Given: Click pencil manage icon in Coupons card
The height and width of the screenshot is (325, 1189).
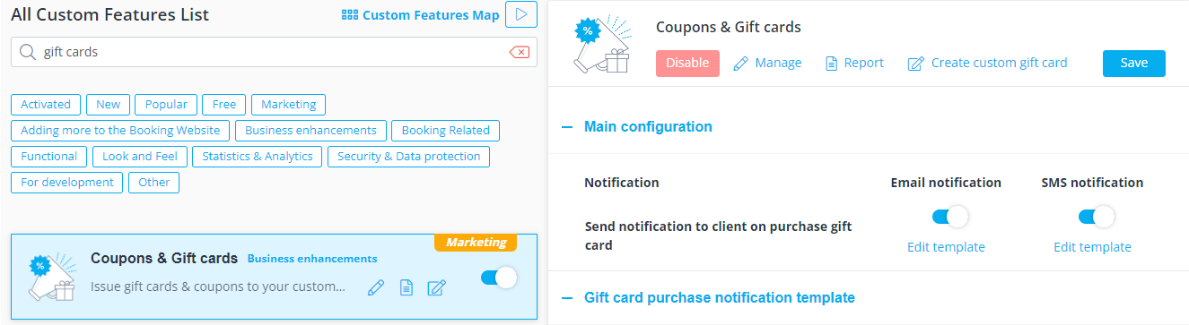Looking at the screenshot, I should coord(376,287).
